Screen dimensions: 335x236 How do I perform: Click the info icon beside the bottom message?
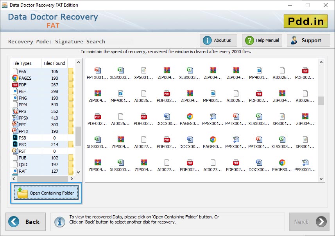(x=60, y=222)
